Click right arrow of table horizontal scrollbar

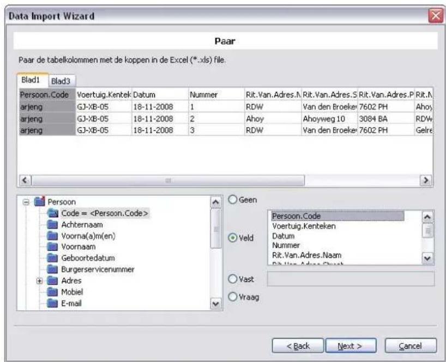pos(426,180)
